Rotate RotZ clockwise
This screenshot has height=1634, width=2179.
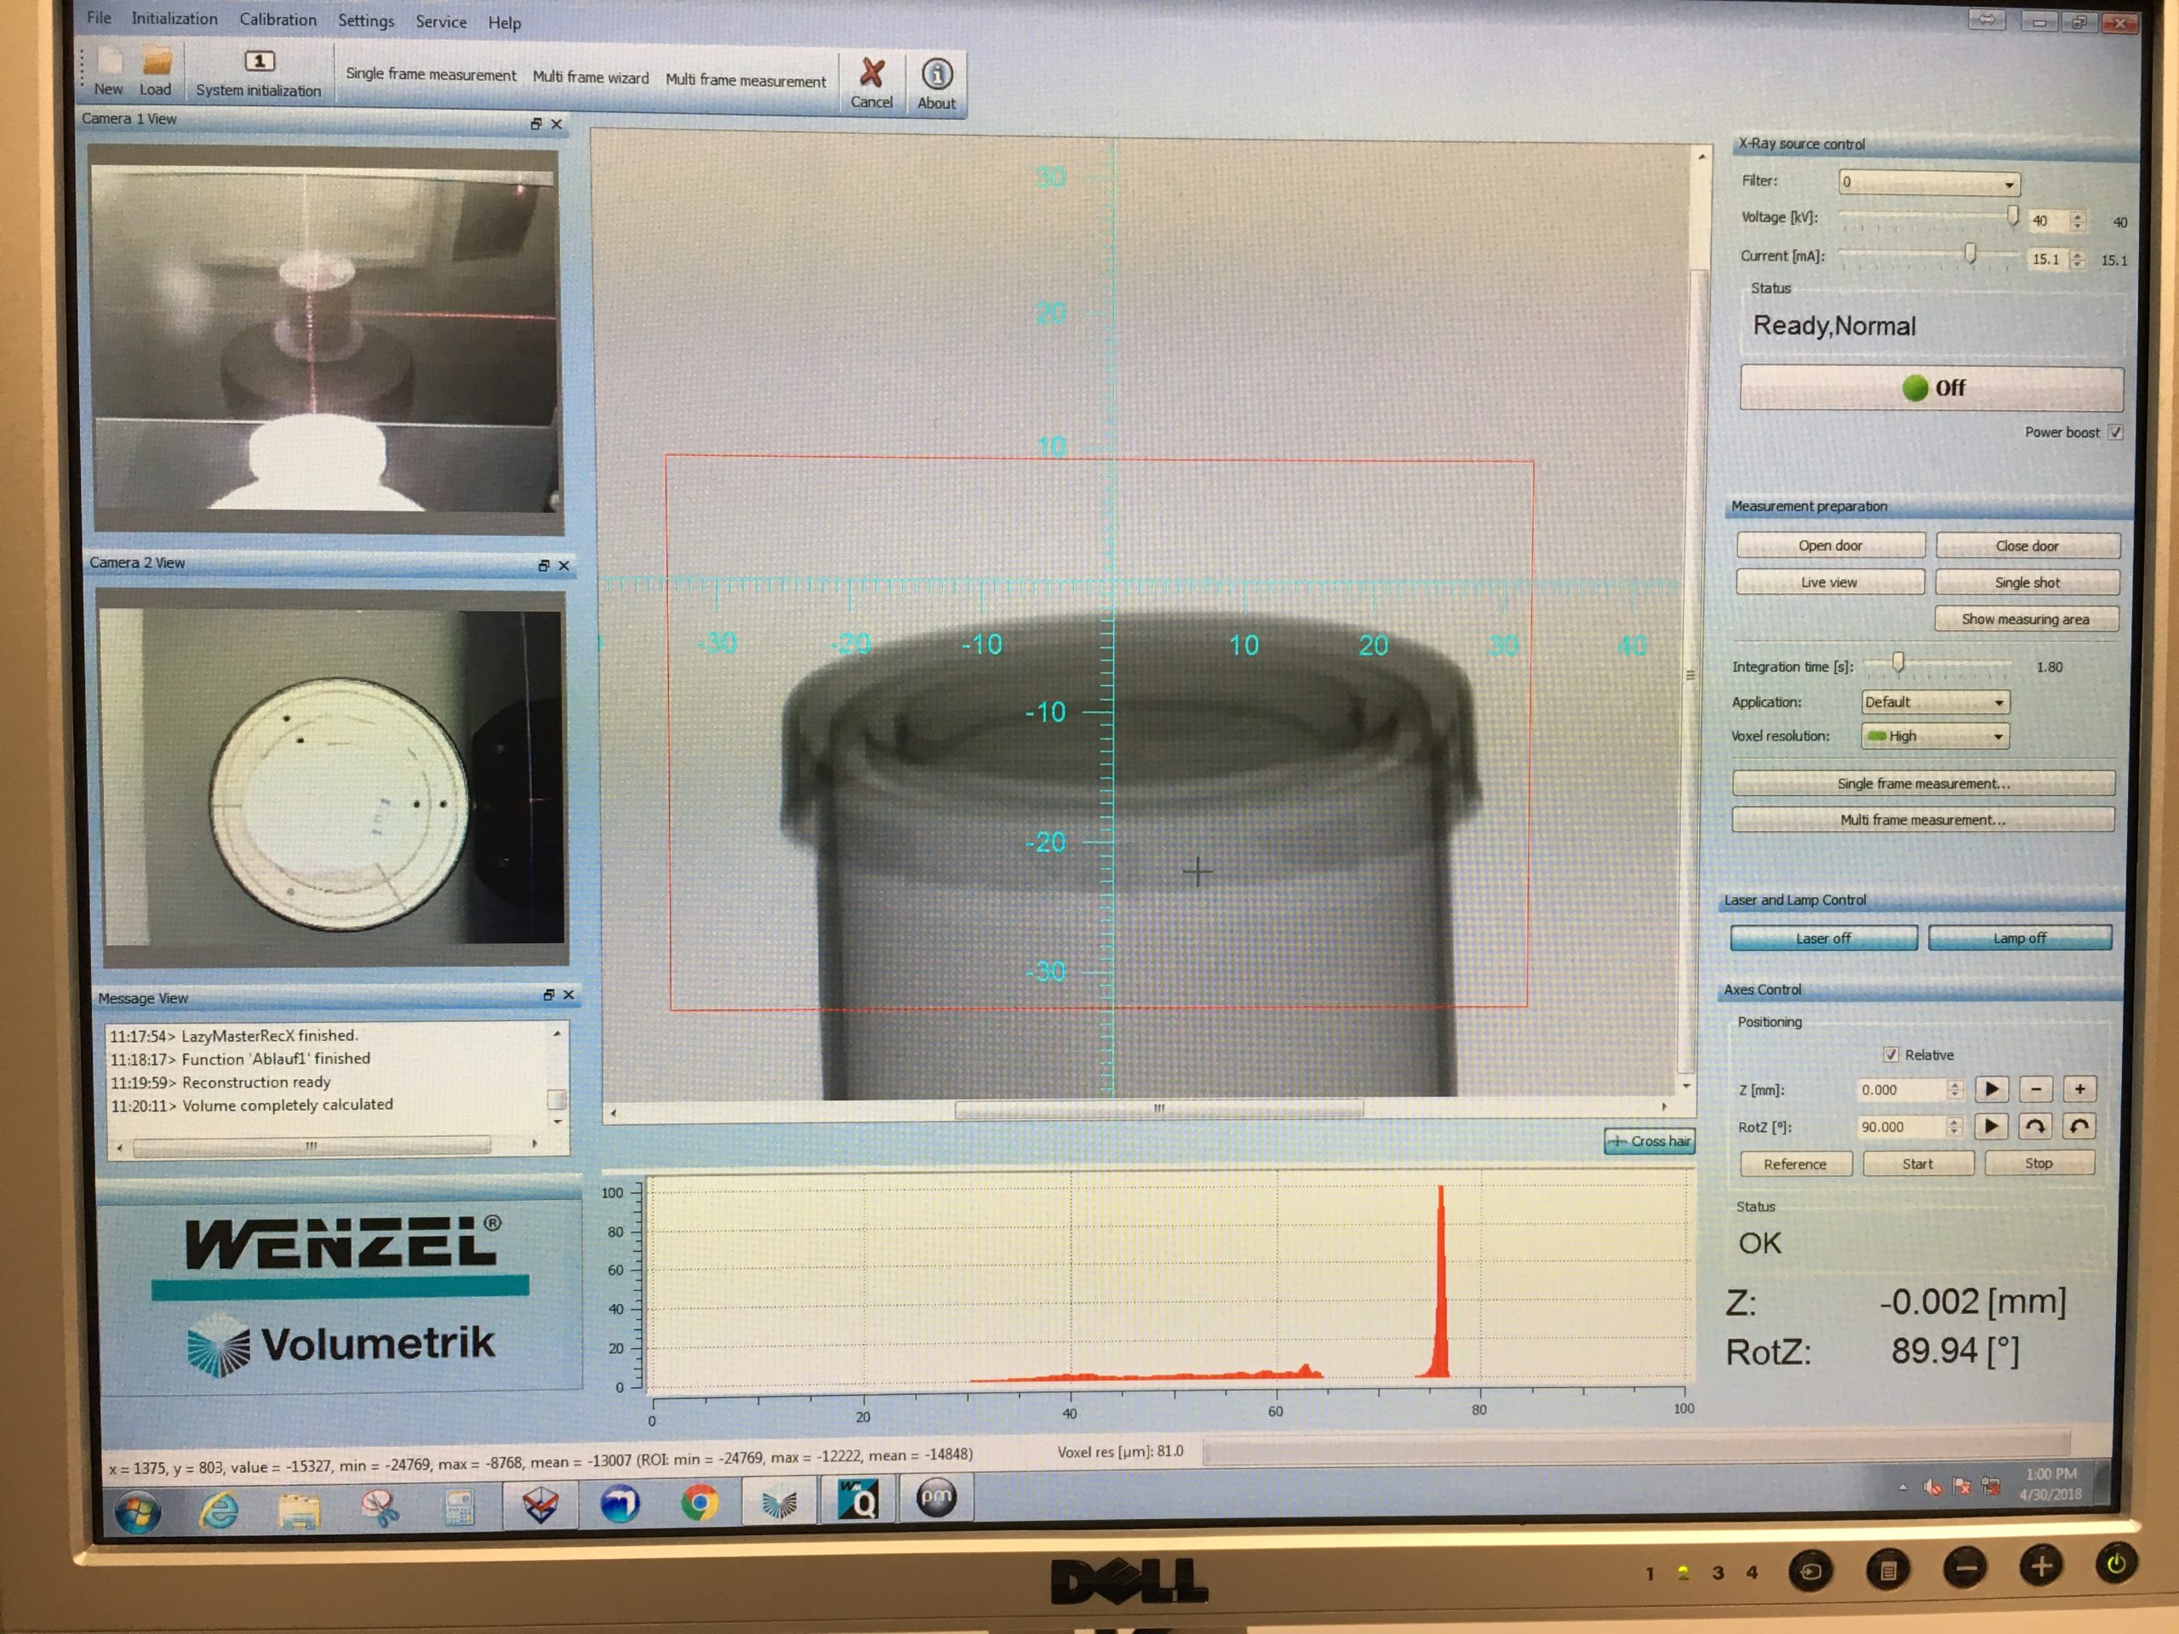[2035, 1126]
